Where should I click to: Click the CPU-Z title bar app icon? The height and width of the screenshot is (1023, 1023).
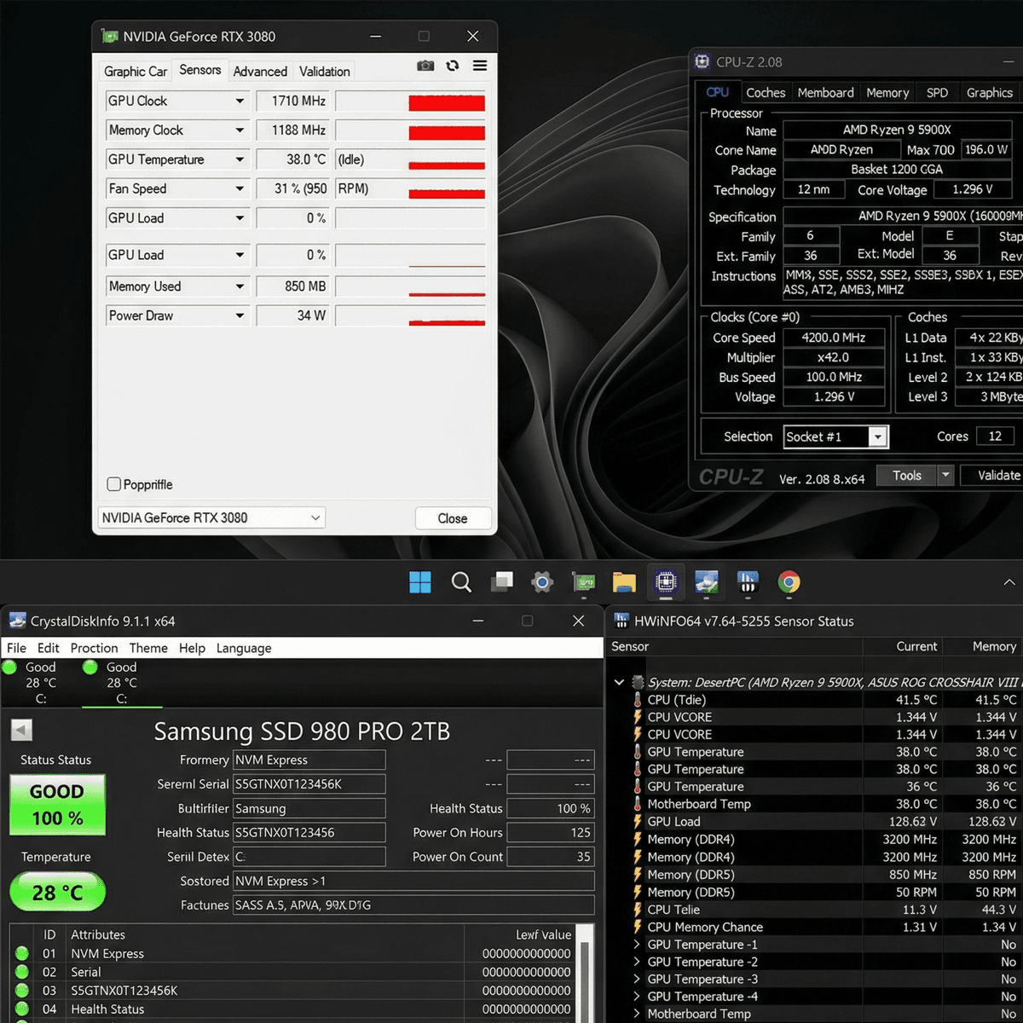(702, 61)
